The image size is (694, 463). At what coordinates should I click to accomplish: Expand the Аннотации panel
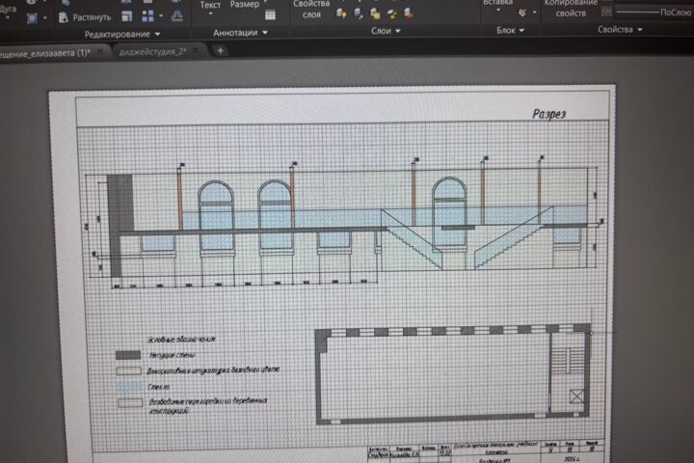(240, 33)
